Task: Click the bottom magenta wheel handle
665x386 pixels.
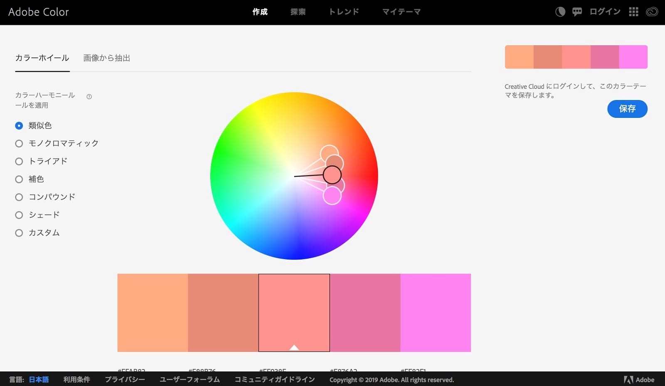Action: (x=332, y=195)
